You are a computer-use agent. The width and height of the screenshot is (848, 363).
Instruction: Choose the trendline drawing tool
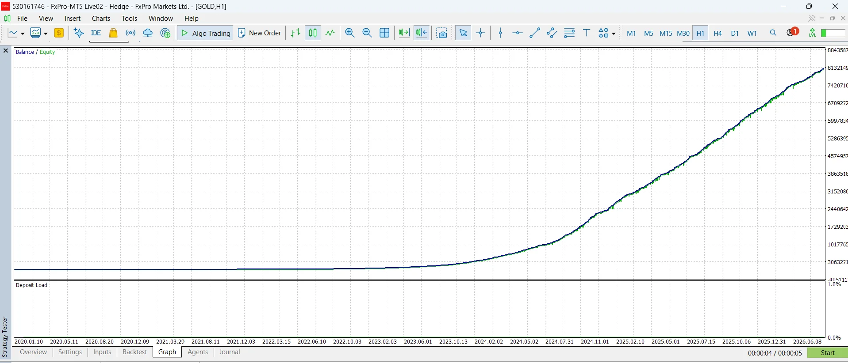[535, 33]
